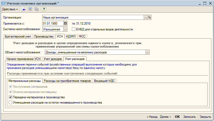Image resolution: width=214 pixels, height=121 pixels.
Task: Open Расходы на приобретение товаров tab
Action: pyautogui.click(x=67, y=81)
